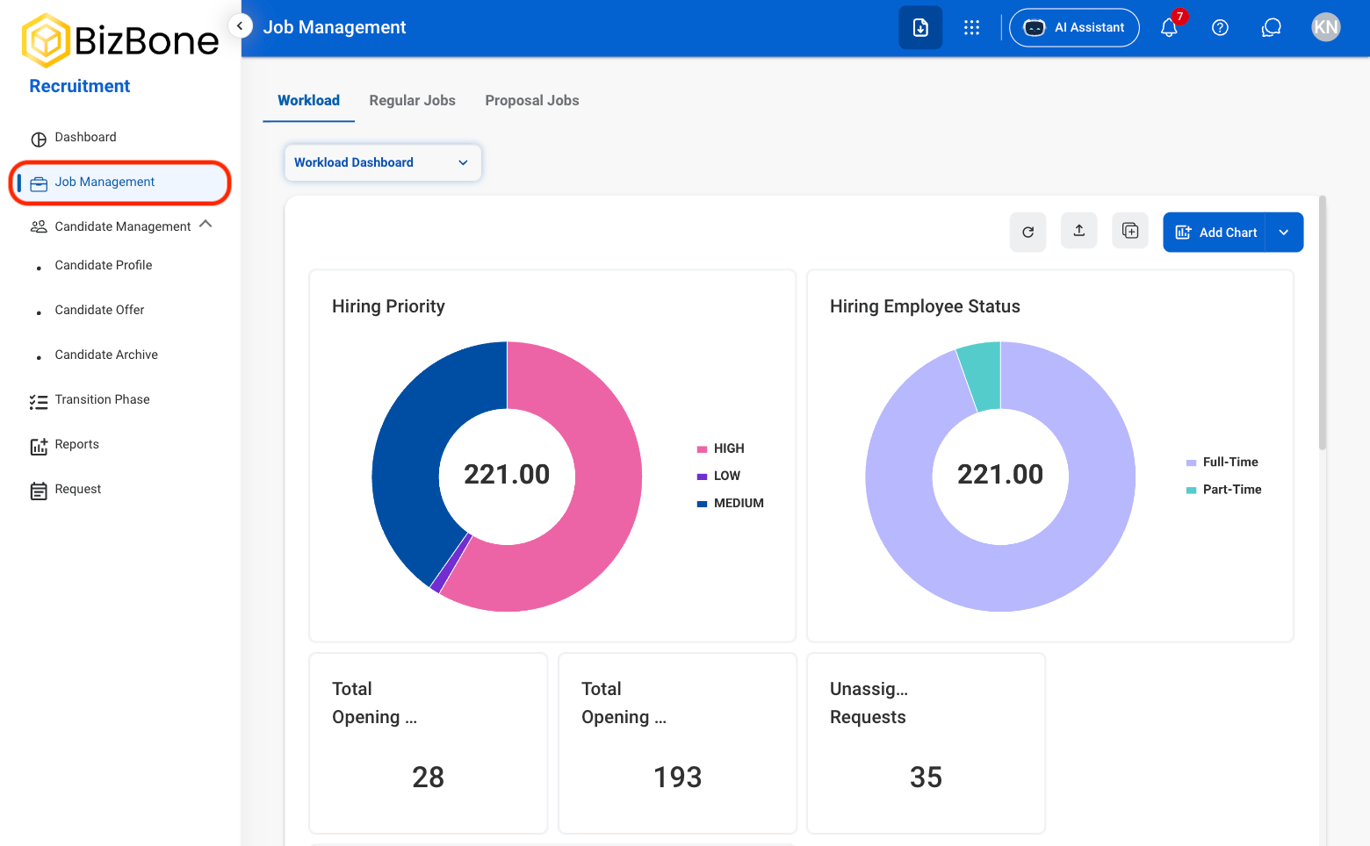
Task: Collapse the Candidate Management section
Action: [205, 224]
